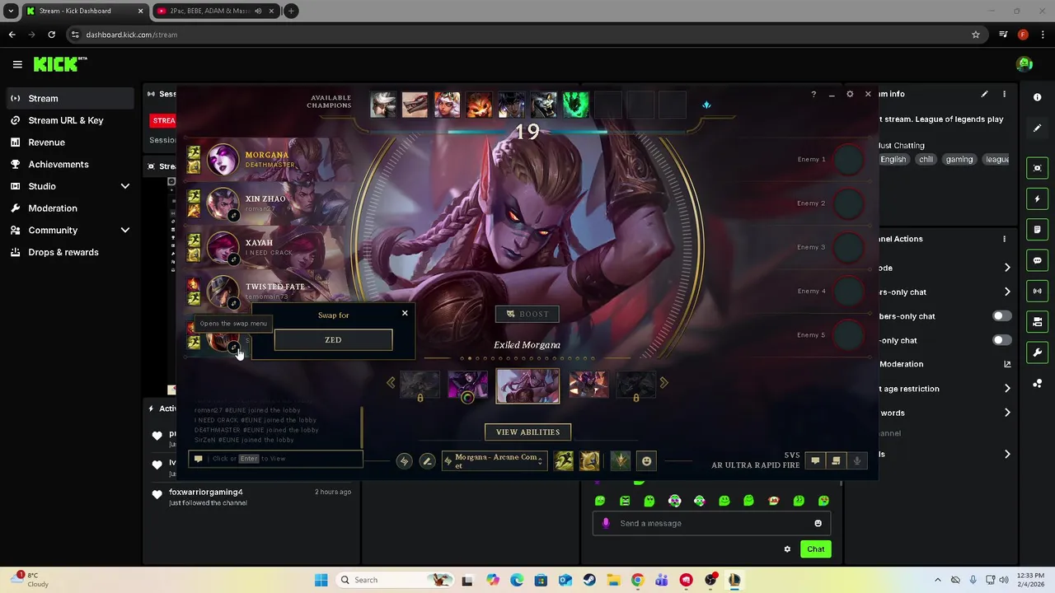The width and height of the screenshot is (1055, 593).
Task: Expand the slow mode chevron
Action: (x=1007, y=268)
